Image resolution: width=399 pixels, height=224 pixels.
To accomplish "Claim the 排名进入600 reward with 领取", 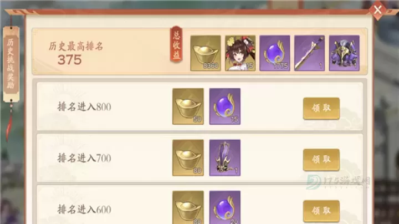I will click(321, 211).
